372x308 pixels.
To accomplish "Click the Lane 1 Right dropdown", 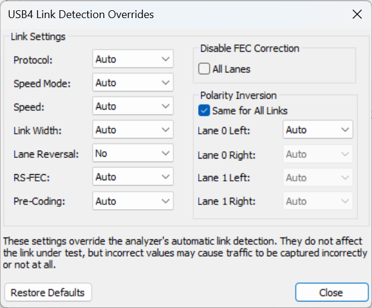I will pos(318,201).
